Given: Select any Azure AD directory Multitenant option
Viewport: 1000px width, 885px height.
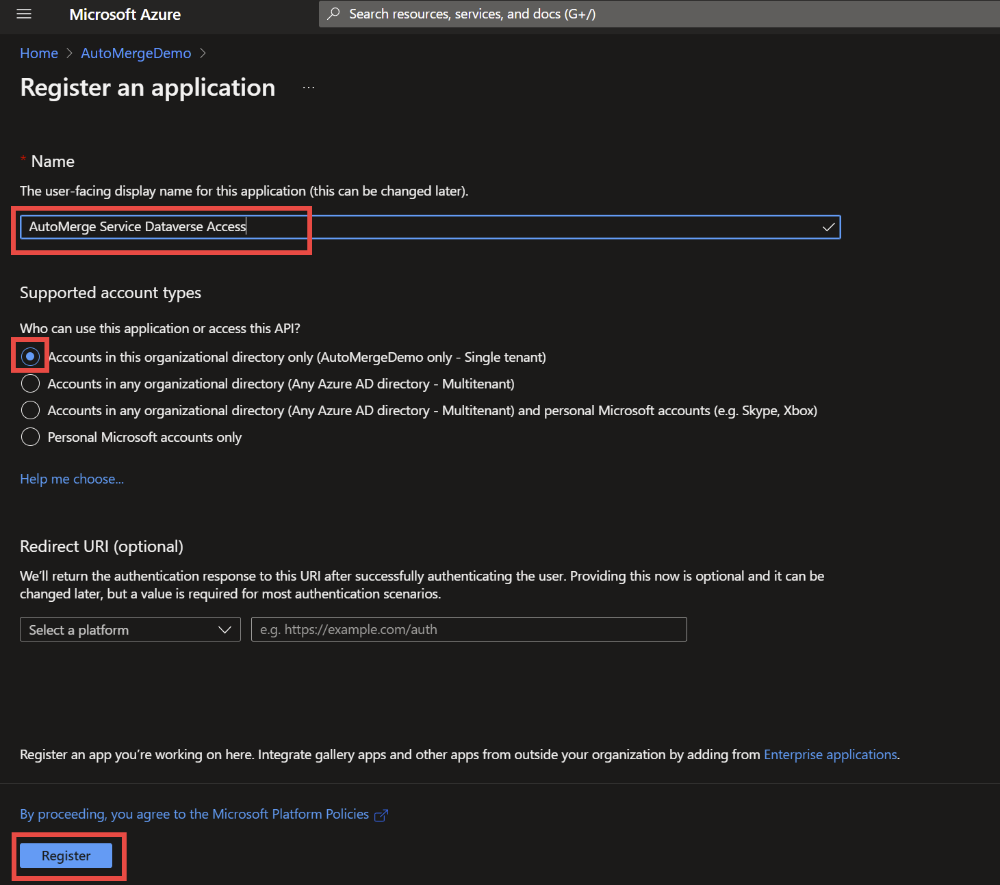Looking at the screenshot, I should pos(30,384).
